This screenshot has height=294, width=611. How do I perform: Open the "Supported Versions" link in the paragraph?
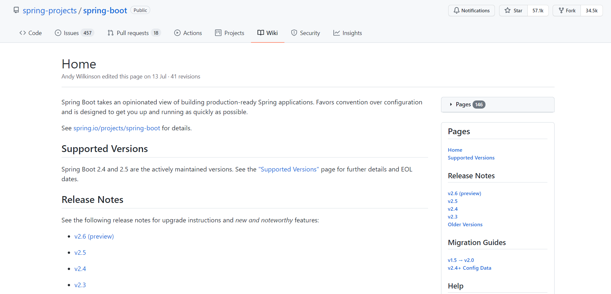click(289, 169)
